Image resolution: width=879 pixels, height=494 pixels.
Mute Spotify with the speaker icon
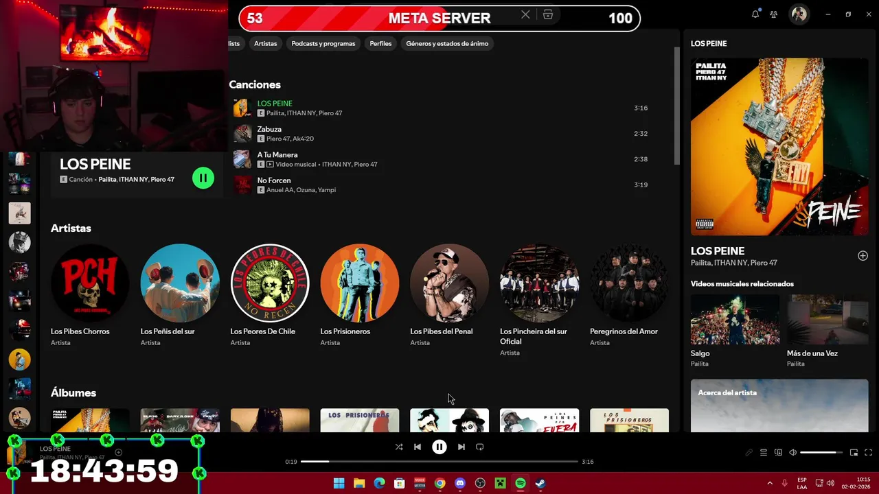793,452
